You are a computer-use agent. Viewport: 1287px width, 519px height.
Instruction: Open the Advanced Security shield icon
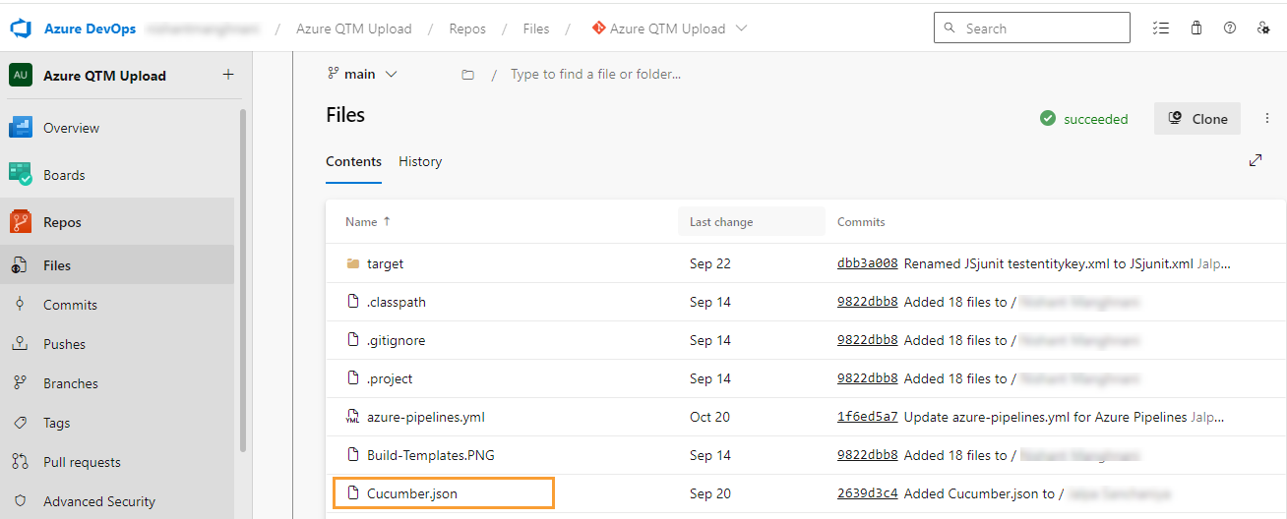20,501
